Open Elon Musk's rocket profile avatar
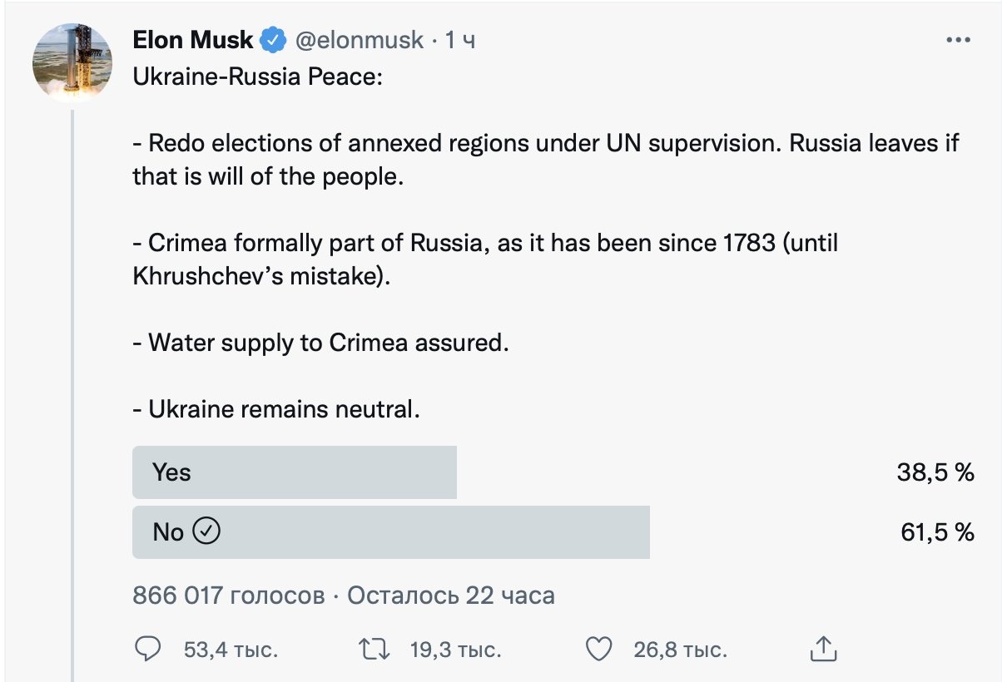The image size is (1002, 682). point(72,63)
